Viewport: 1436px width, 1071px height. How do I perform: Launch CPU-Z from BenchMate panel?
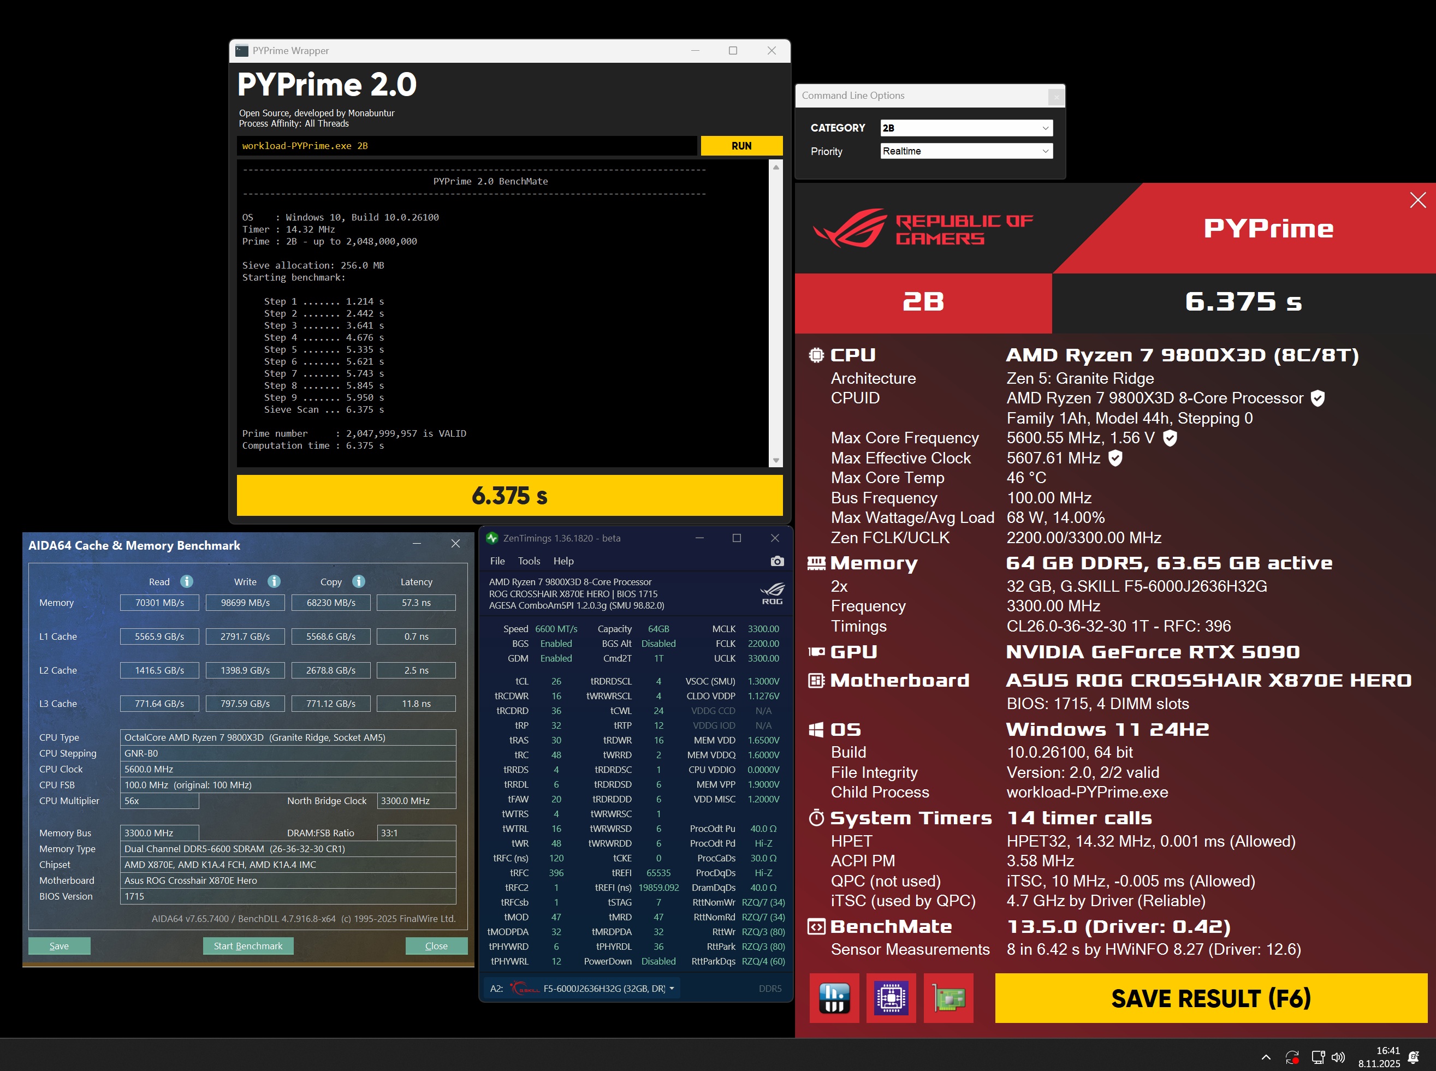(891, 998)
